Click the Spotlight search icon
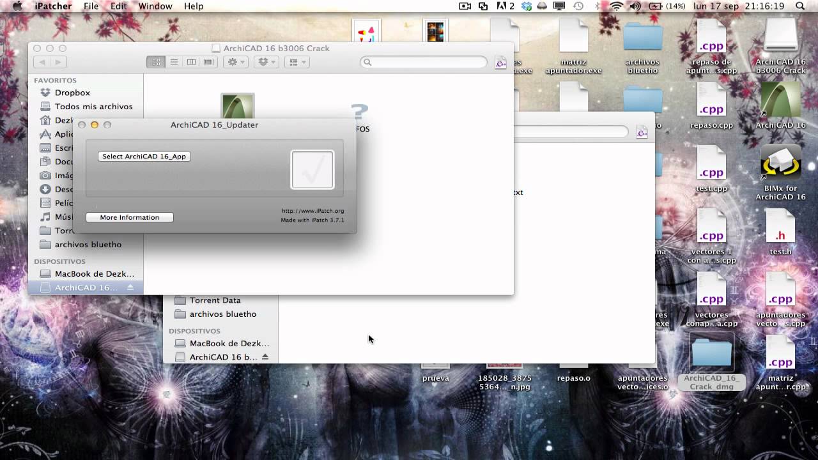 (800, 6)
